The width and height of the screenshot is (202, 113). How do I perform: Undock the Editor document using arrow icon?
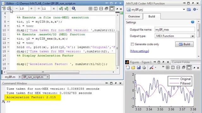click(x=117, y=9)
